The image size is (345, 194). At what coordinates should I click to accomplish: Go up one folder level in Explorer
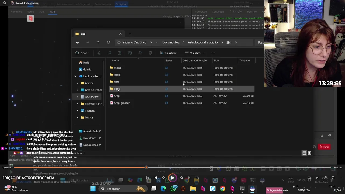click(x=98, y=42)
